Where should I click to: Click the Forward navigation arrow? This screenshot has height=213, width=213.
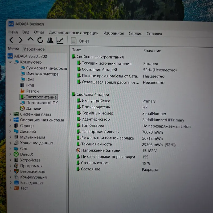pos(21,40)
